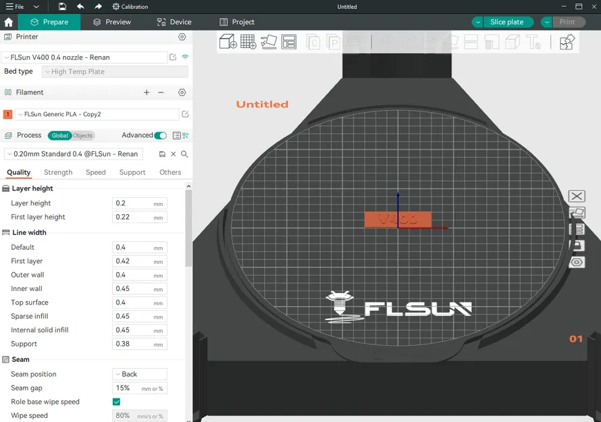Click the printer Wi-Fi connection icon
The width and height of the screenshot is (601, 422).
tap(185, 57)
